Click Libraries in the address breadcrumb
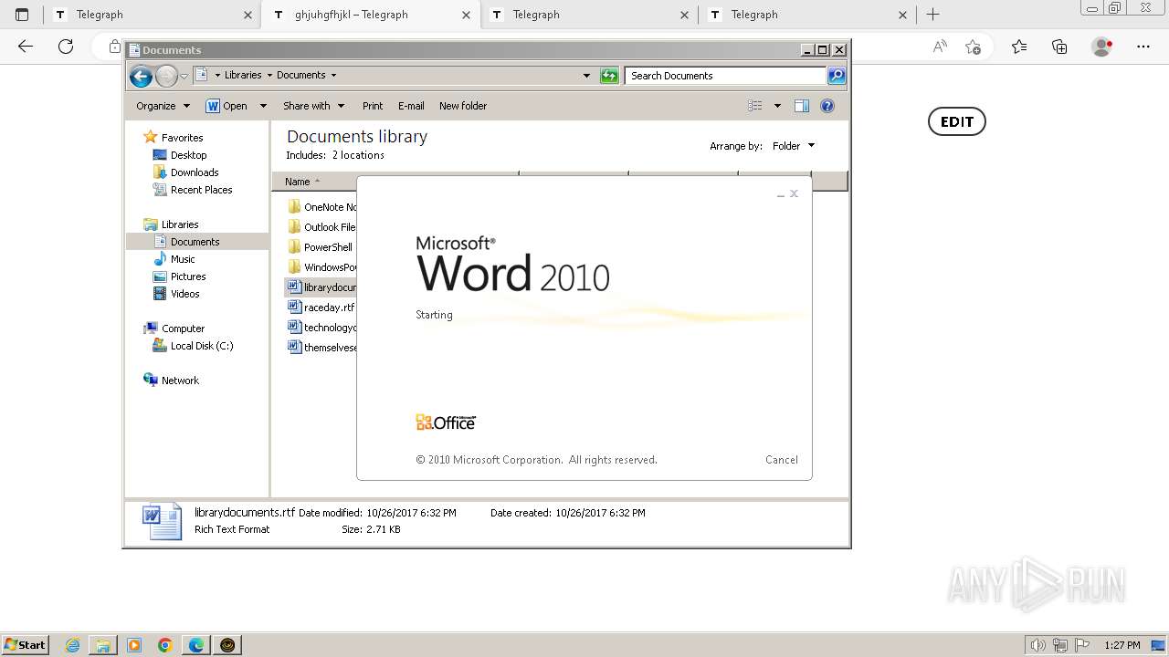The width and height of the screenshot is (1169, 657). coord(243,76)
